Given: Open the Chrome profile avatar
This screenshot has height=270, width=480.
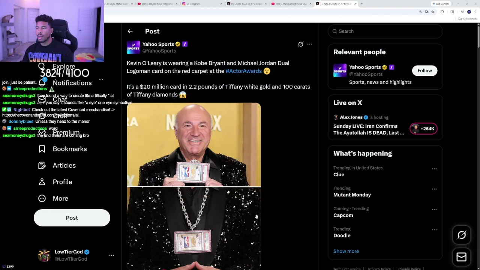Looking at the screenshot, I should click(x=469, y=12).
